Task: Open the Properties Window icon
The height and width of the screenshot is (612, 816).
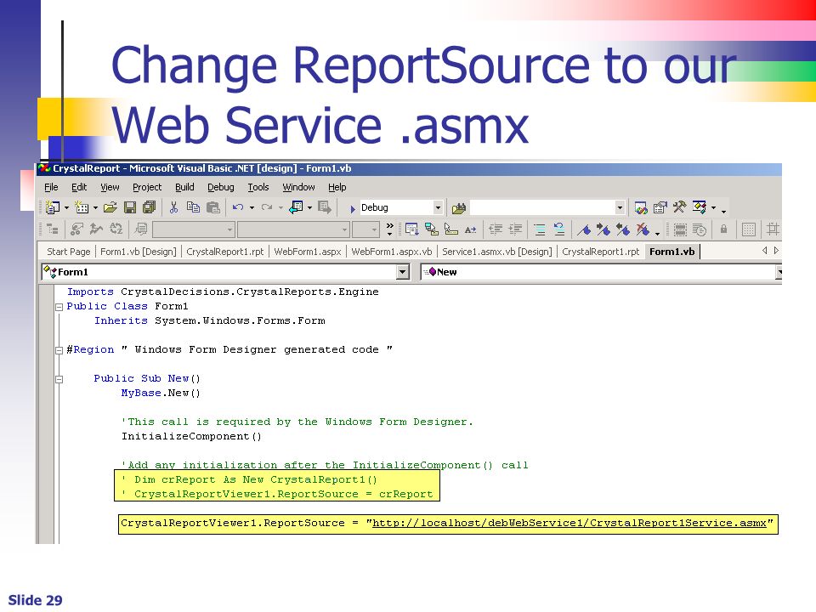Action: pos(660,207)
